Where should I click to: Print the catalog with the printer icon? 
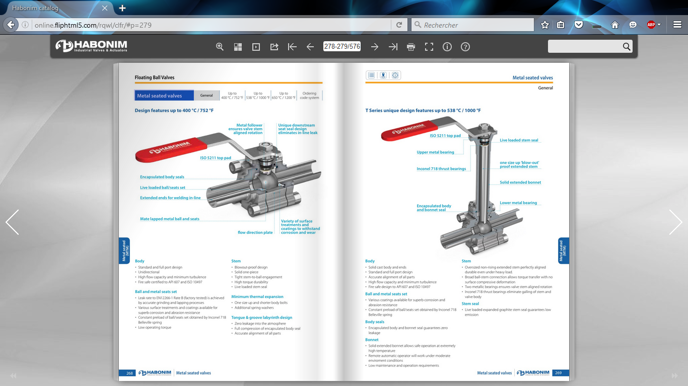pos(411,47)
